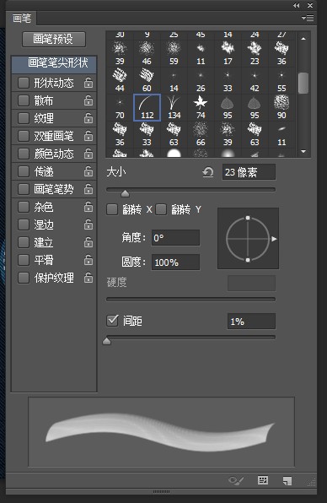Select the 画笔 panel tab
Screen dimensions: 327x503
click(x=22, y=19)
